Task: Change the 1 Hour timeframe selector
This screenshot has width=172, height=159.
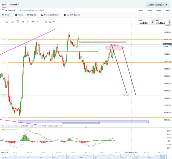Action: coord(6,22)
